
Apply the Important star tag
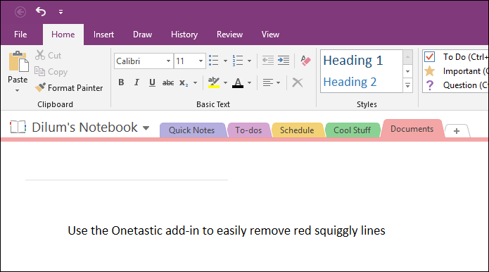(x=429, y=71)
